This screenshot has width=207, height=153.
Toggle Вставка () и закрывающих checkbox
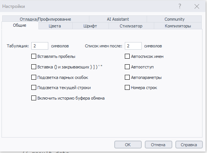[34, 67]
